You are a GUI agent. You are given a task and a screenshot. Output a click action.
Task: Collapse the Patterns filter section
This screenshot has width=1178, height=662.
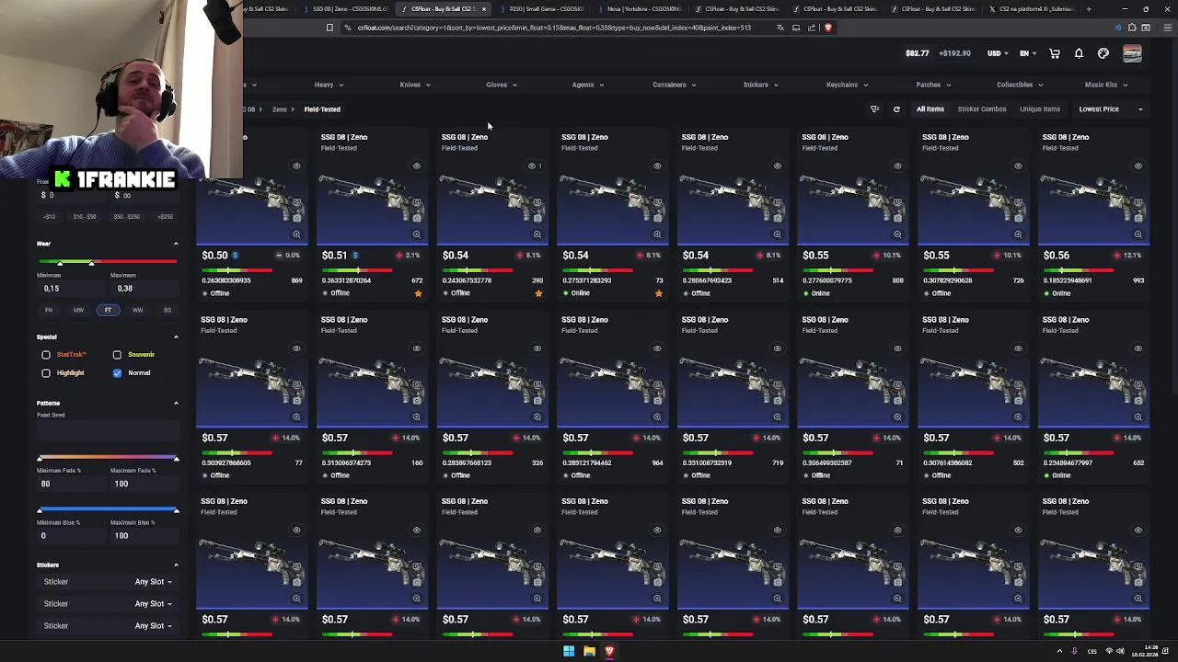tap(176, 404)
